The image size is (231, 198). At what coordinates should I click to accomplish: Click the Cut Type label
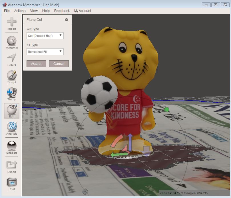pos(33,29)
